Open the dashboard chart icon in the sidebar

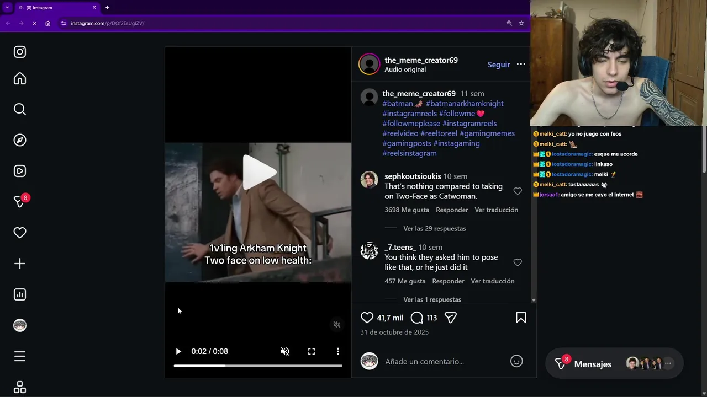[x=20, y=294]
